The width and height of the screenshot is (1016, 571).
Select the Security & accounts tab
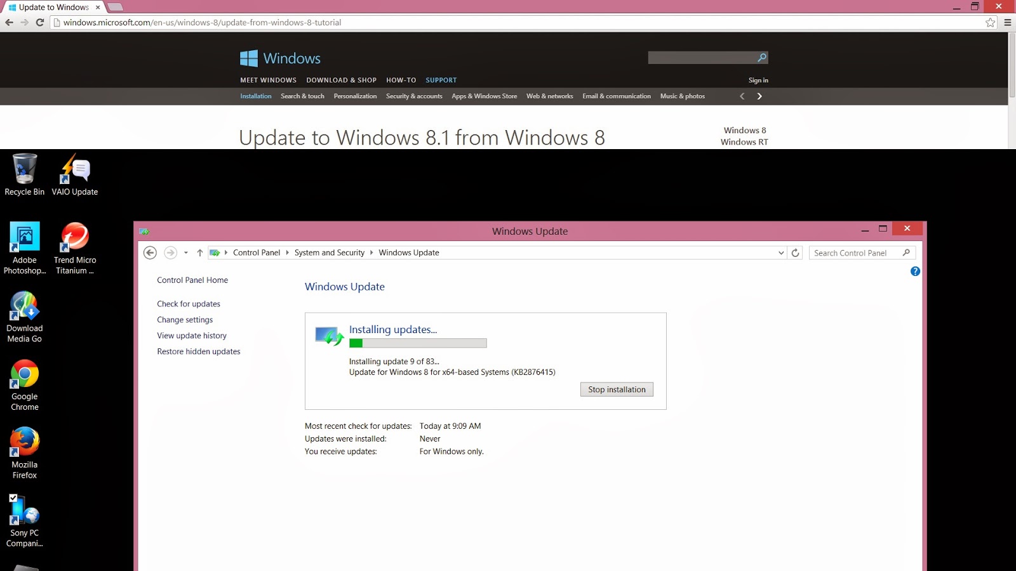tap(414, 96)
